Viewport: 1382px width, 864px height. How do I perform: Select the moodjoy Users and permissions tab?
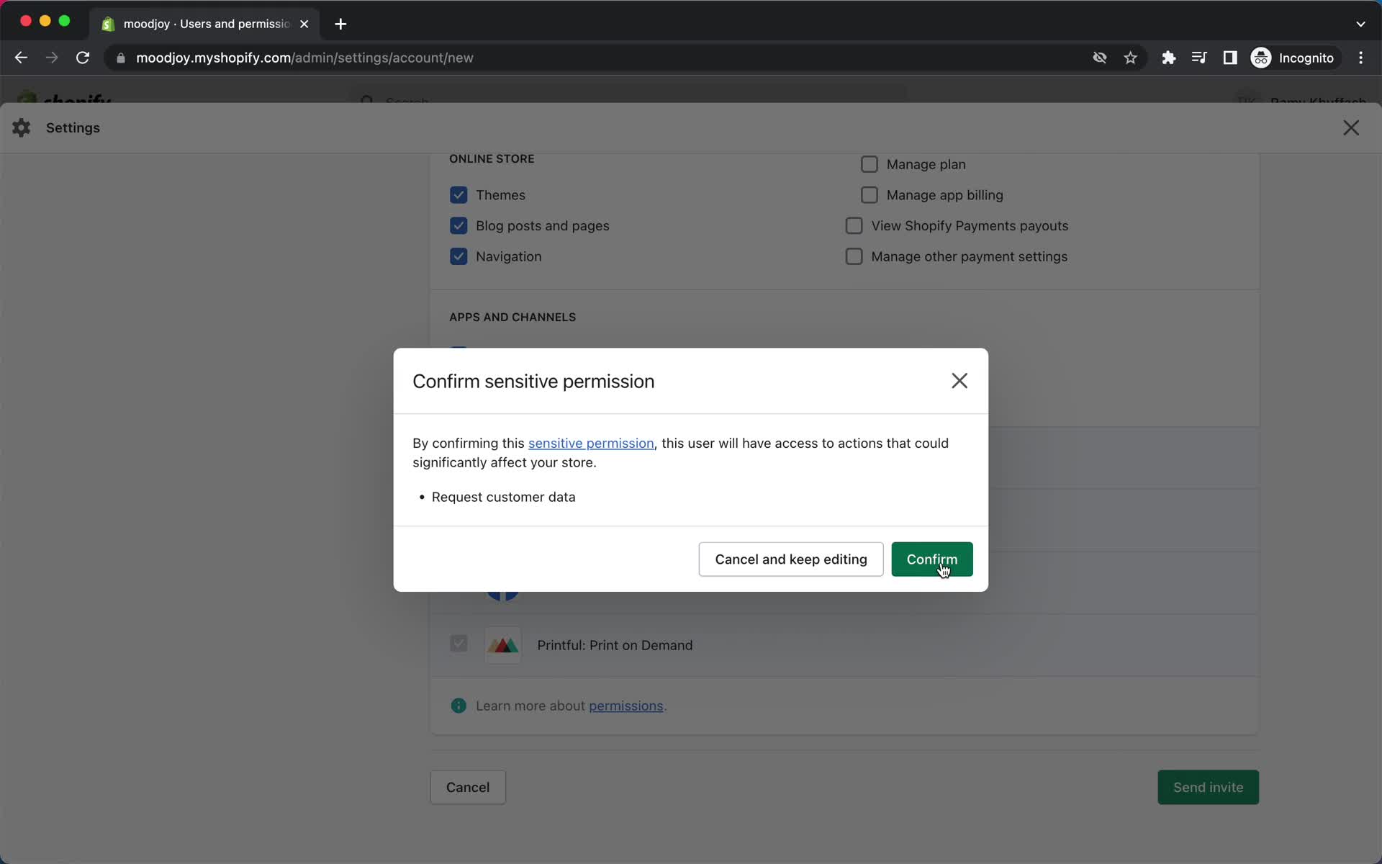coord(205,24)
